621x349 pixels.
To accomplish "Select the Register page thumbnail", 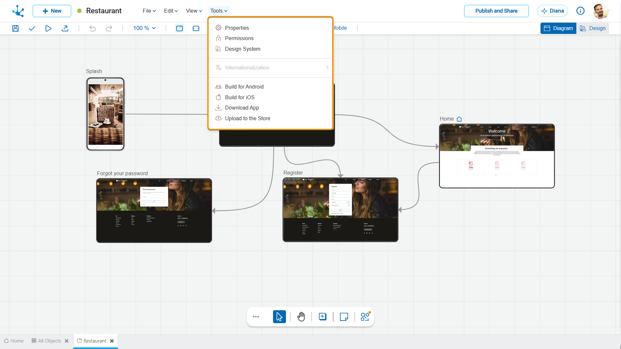I will [x=341, y=210].
